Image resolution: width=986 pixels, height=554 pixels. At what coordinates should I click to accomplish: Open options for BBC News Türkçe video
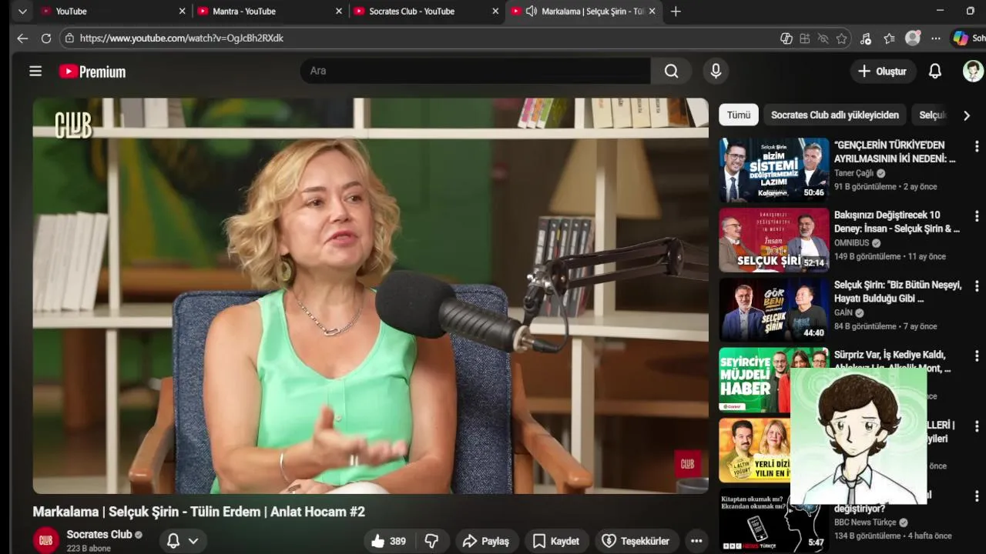976,496
